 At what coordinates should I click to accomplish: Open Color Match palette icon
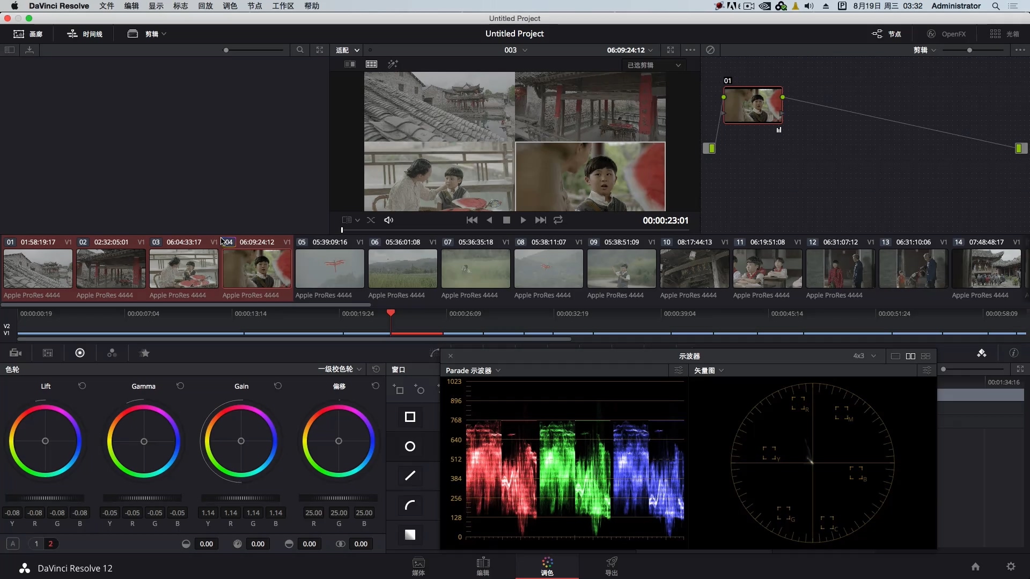tap(48, 353)
